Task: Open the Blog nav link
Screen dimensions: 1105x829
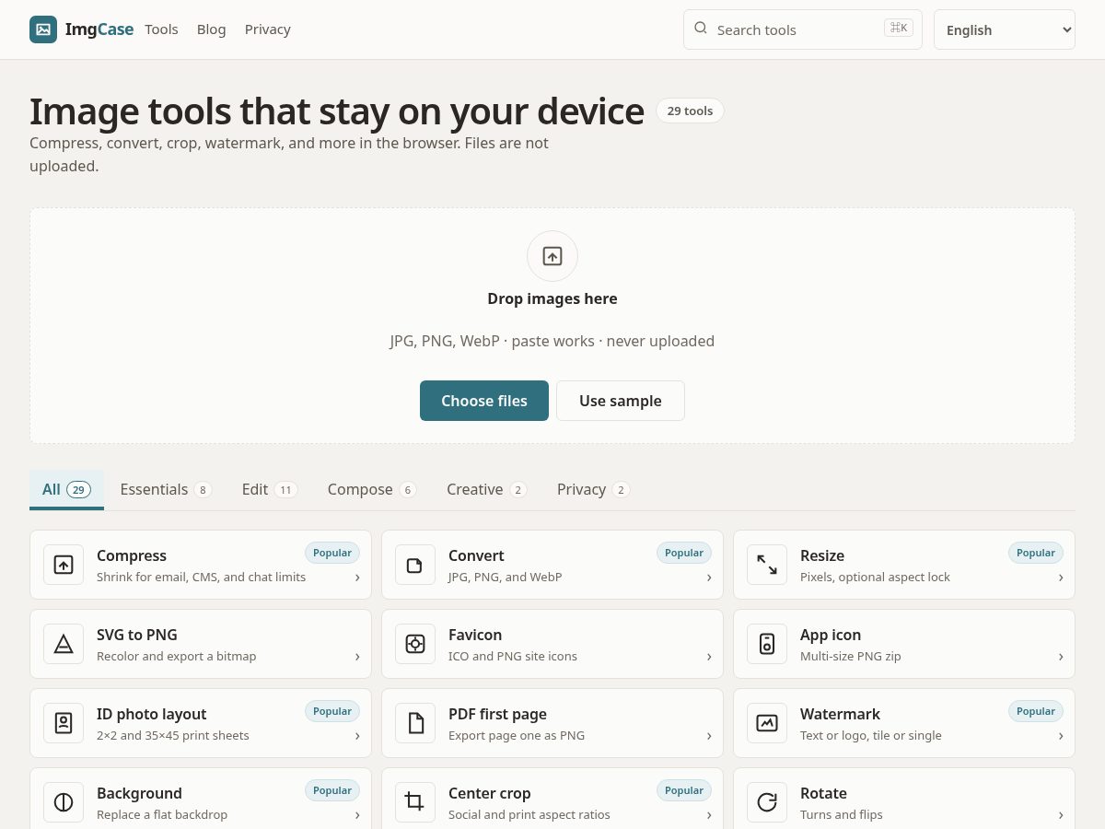Action: [211, 29]
